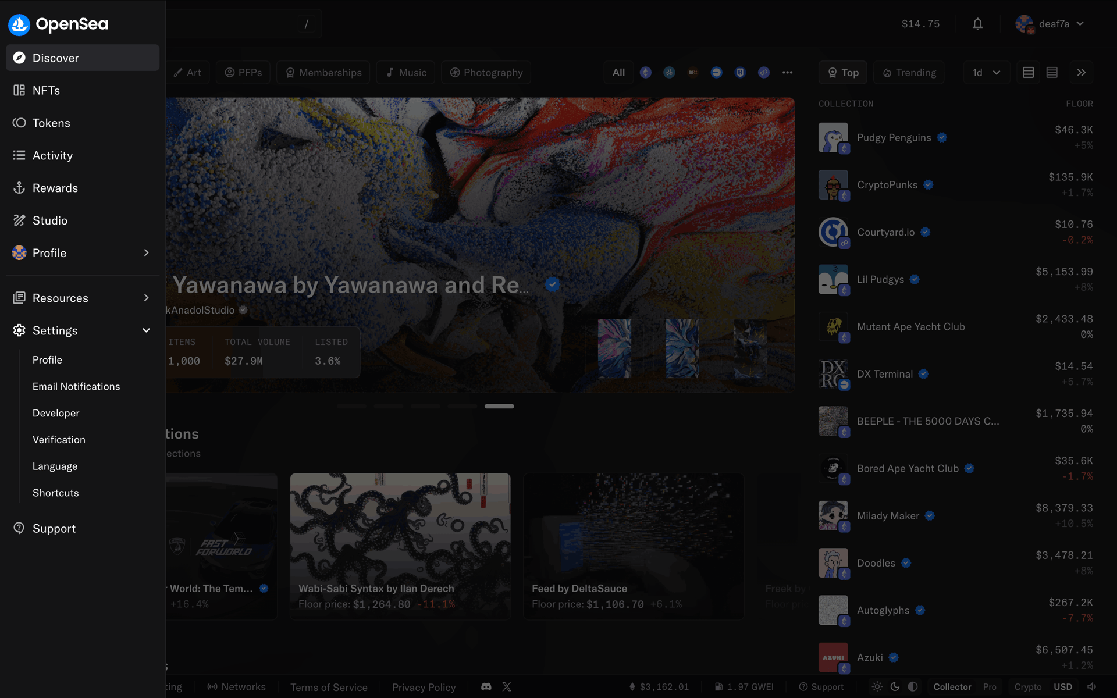Screen dimensions: 1117x698
Task: Filter by Music category
Action: [x=406, y=73]
